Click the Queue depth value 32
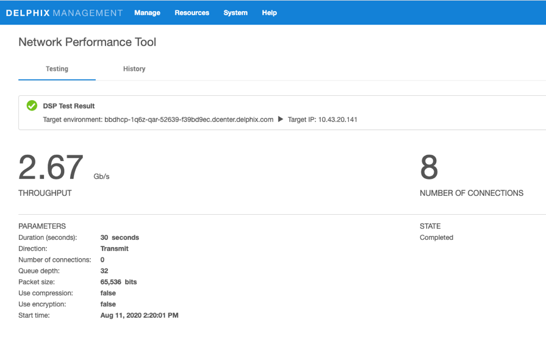 104,271
